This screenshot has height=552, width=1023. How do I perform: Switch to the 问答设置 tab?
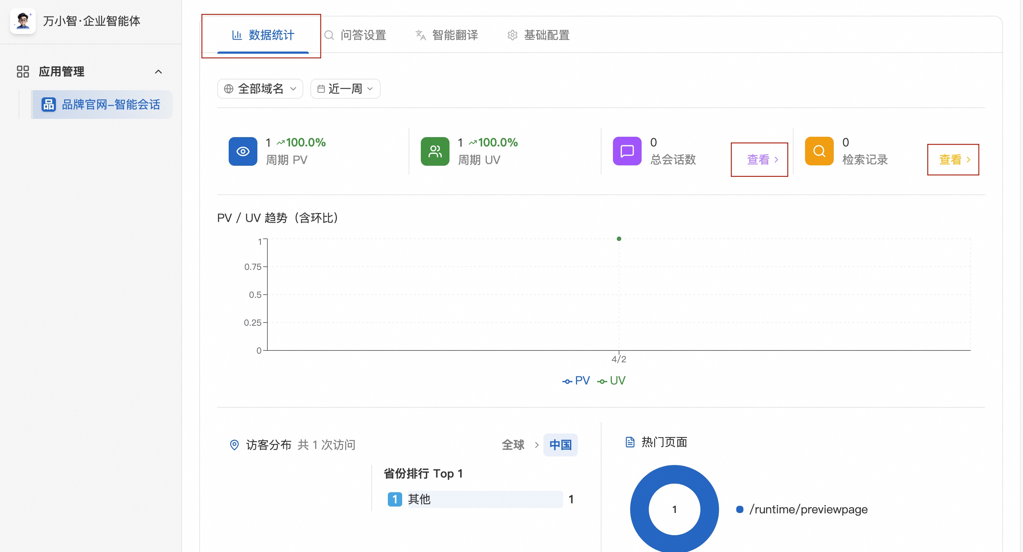point(356,35)
